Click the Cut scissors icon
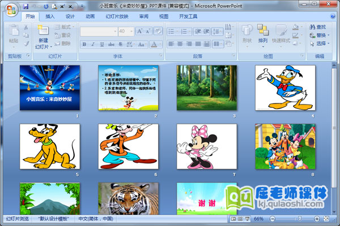 tap(26, 27)
